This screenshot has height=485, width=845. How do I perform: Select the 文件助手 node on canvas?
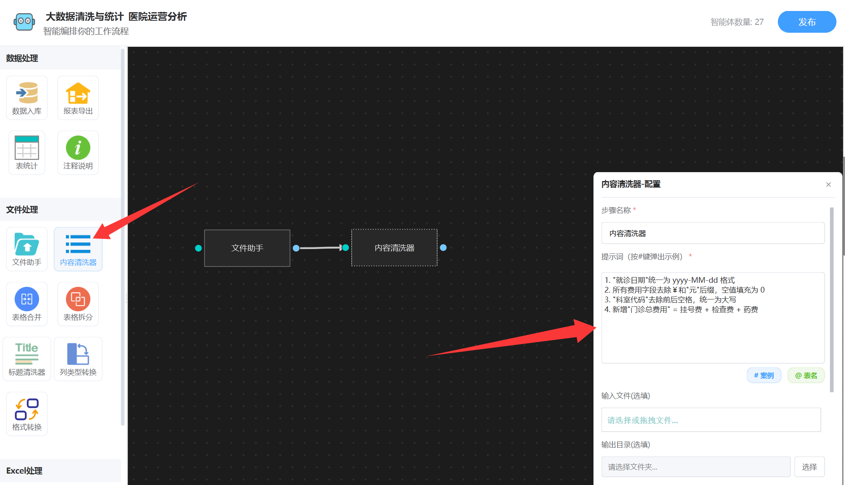(247, 248)
